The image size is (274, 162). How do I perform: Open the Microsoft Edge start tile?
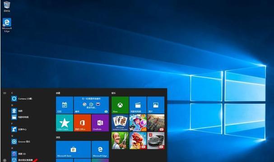pos(100,149)
